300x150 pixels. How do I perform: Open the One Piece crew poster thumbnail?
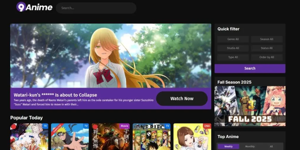pos(151,137)
